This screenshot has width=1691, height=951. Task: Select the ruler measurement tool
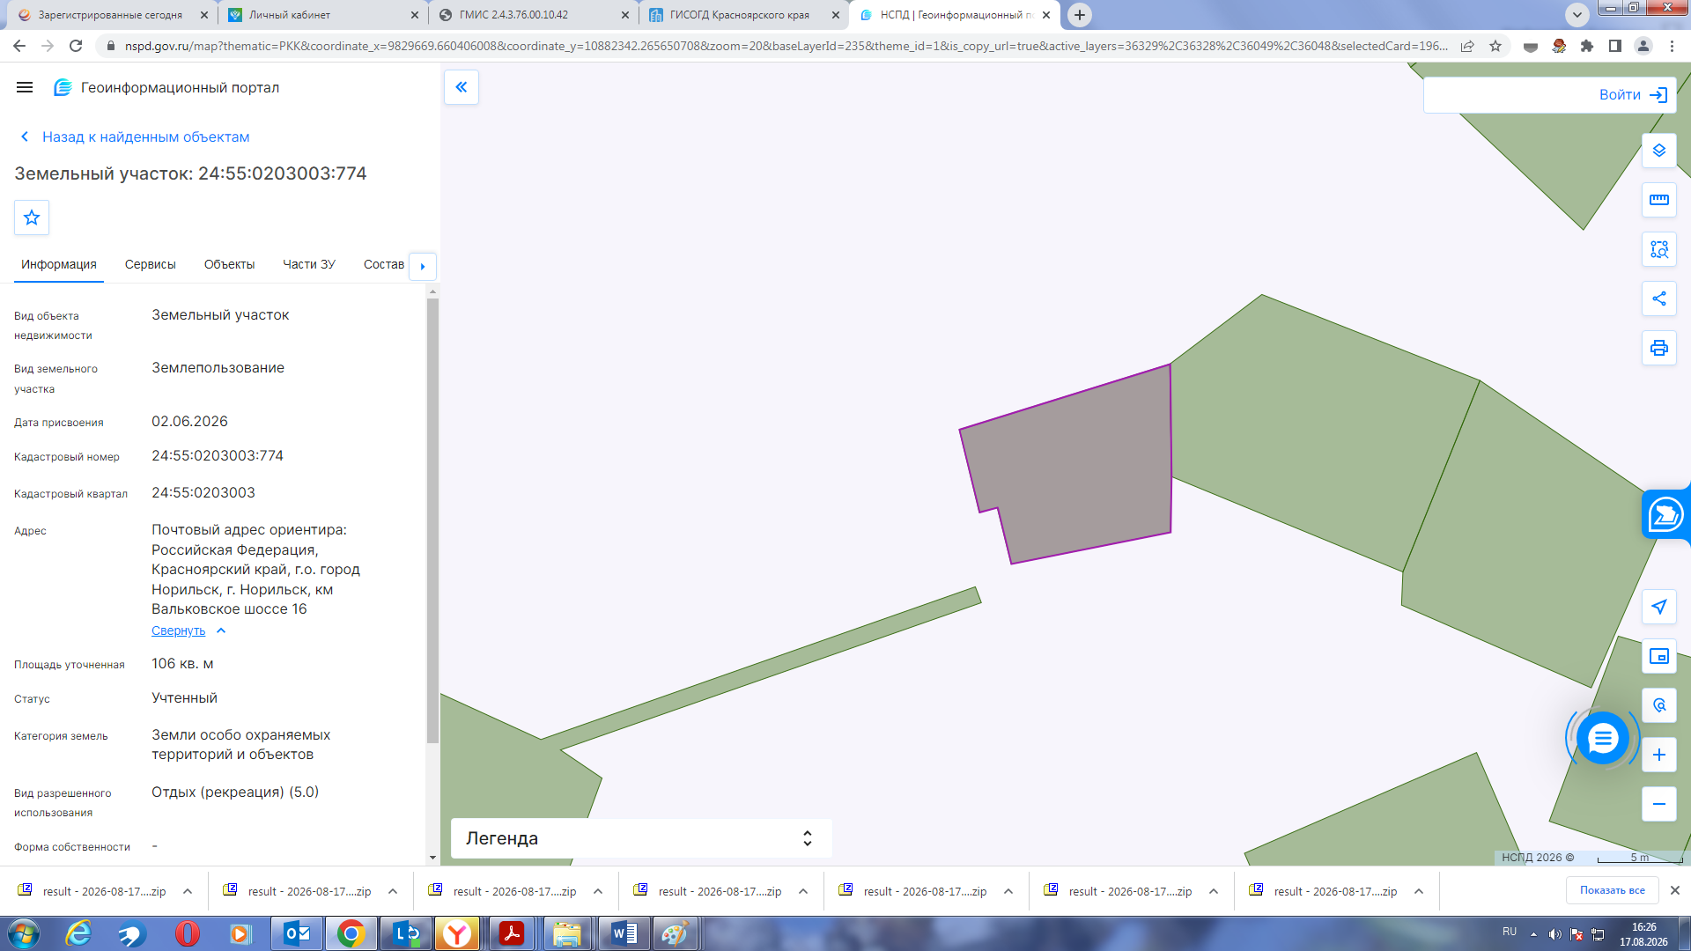[x=1659, y=200]
